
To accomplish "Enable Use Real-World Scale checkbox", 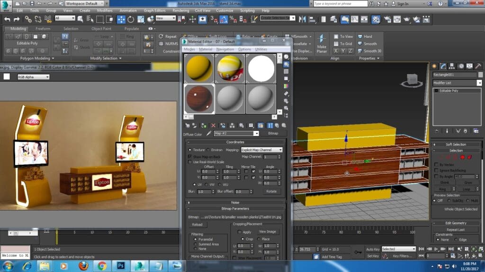I will (190, 162).
